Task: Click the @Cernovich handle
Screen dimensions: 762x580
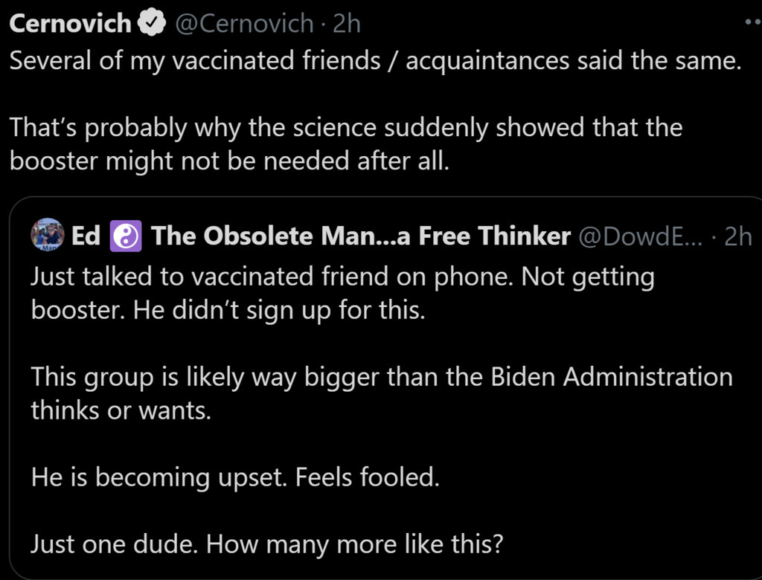Action: [x=244, y=24]
